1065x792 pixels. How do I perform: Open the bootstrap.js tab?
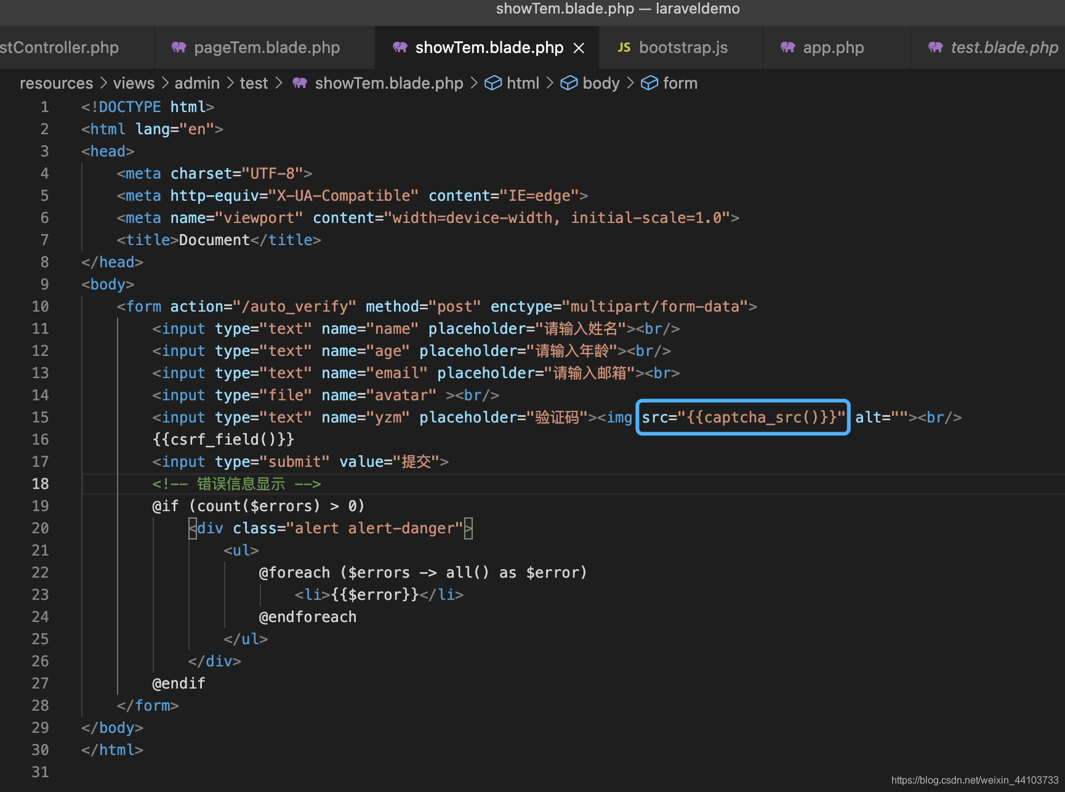681,47
